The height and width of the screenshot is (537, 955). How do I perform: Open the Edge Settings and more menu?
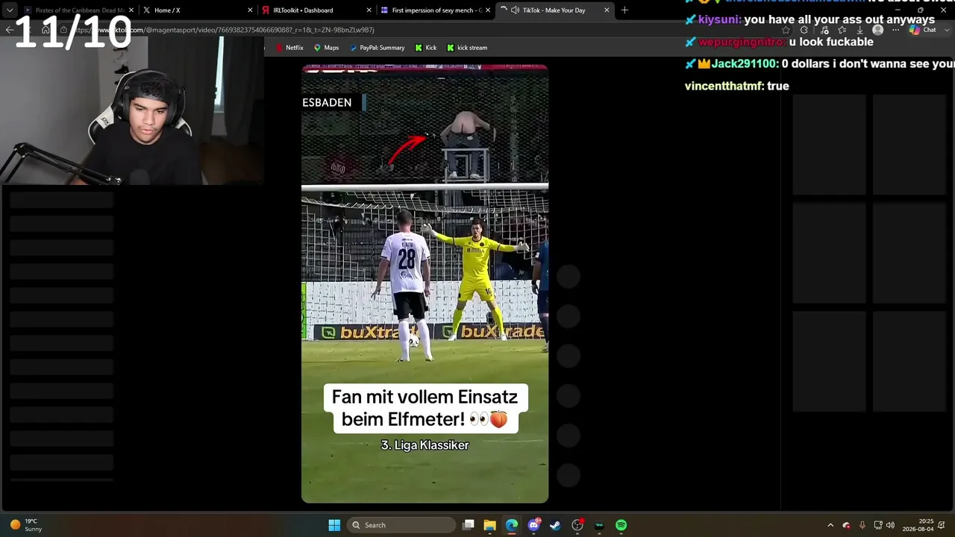click(896, 30)
